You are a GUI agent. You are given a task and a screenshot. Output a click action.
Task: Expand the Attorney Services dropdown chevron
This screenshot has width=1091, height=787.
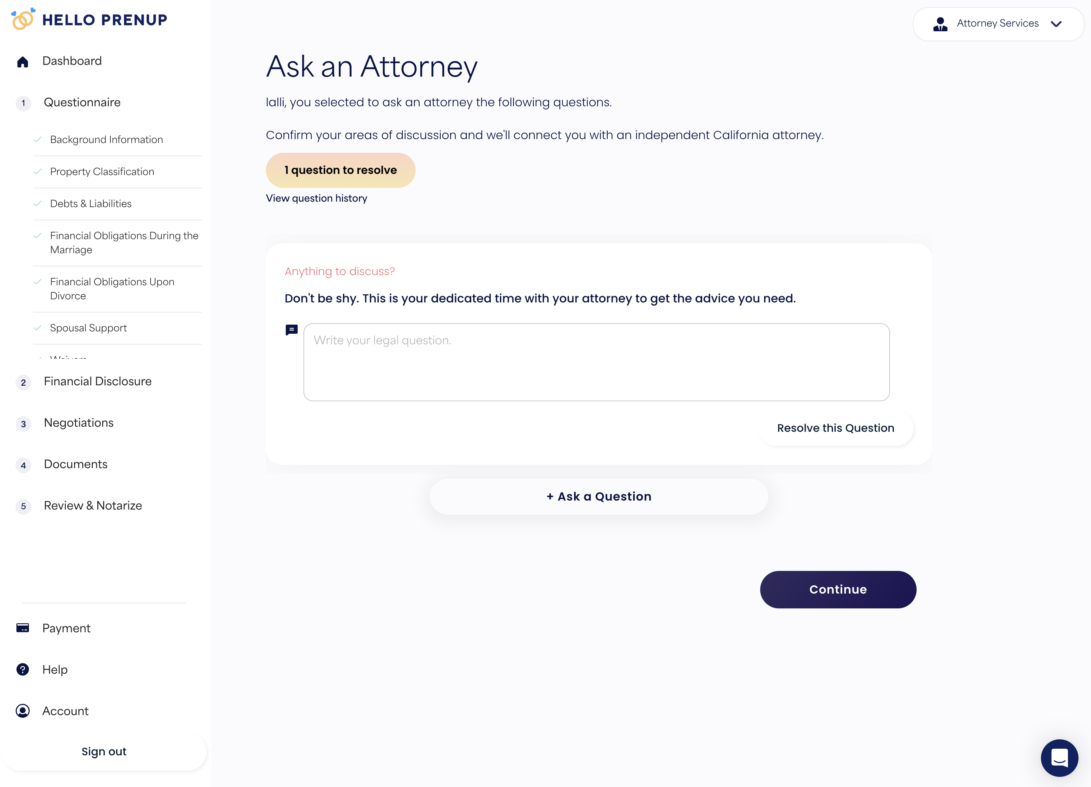click(1056, 24)
